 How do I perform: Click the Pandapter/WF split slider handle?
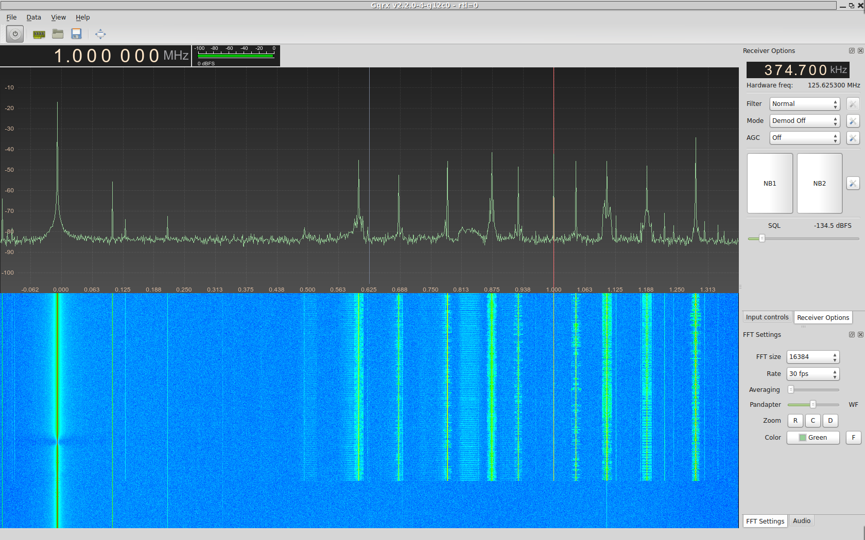[x=813, y=405]
